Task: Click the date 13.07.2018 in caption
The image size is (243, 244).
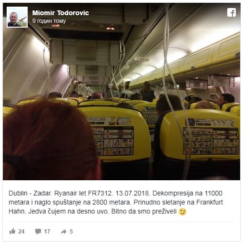Action: (132, 193)
